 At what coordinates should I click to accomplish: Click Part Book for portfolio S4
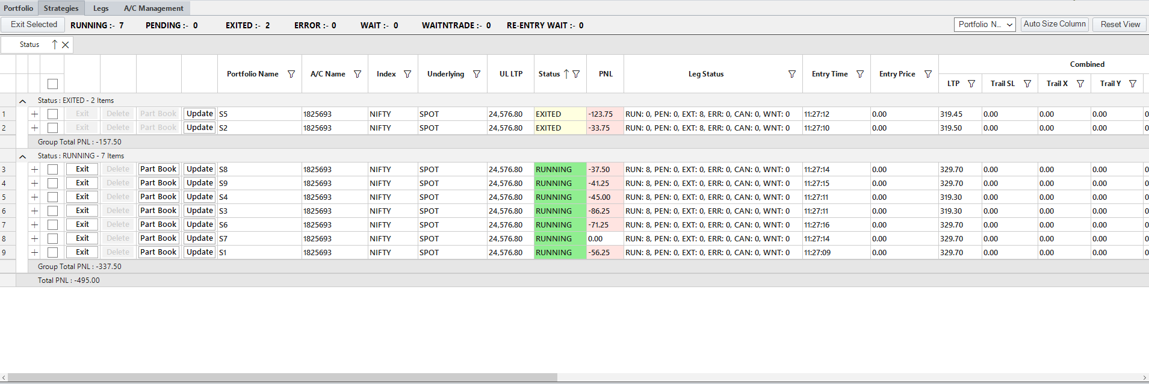(158, 197)
